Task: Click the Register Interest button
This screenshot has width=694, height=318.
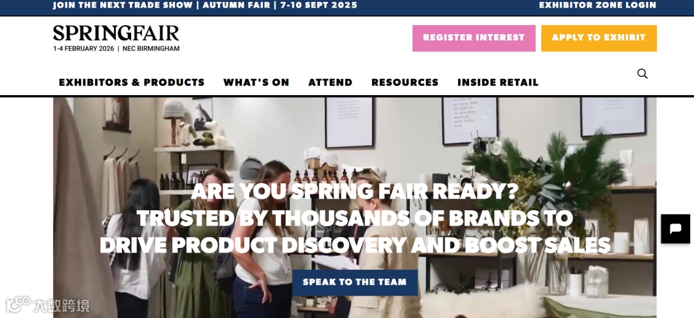Action: point(474,38)
